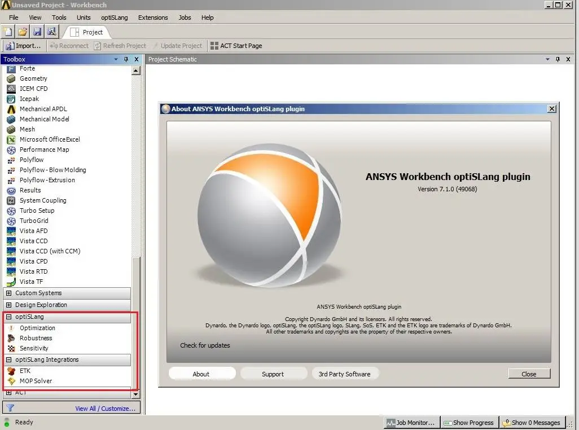Click the Open Project folder icon

point(23,32)
